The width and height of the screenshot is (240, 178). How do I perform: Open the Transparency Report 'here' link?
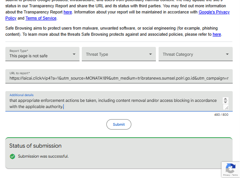click(68, 12)
